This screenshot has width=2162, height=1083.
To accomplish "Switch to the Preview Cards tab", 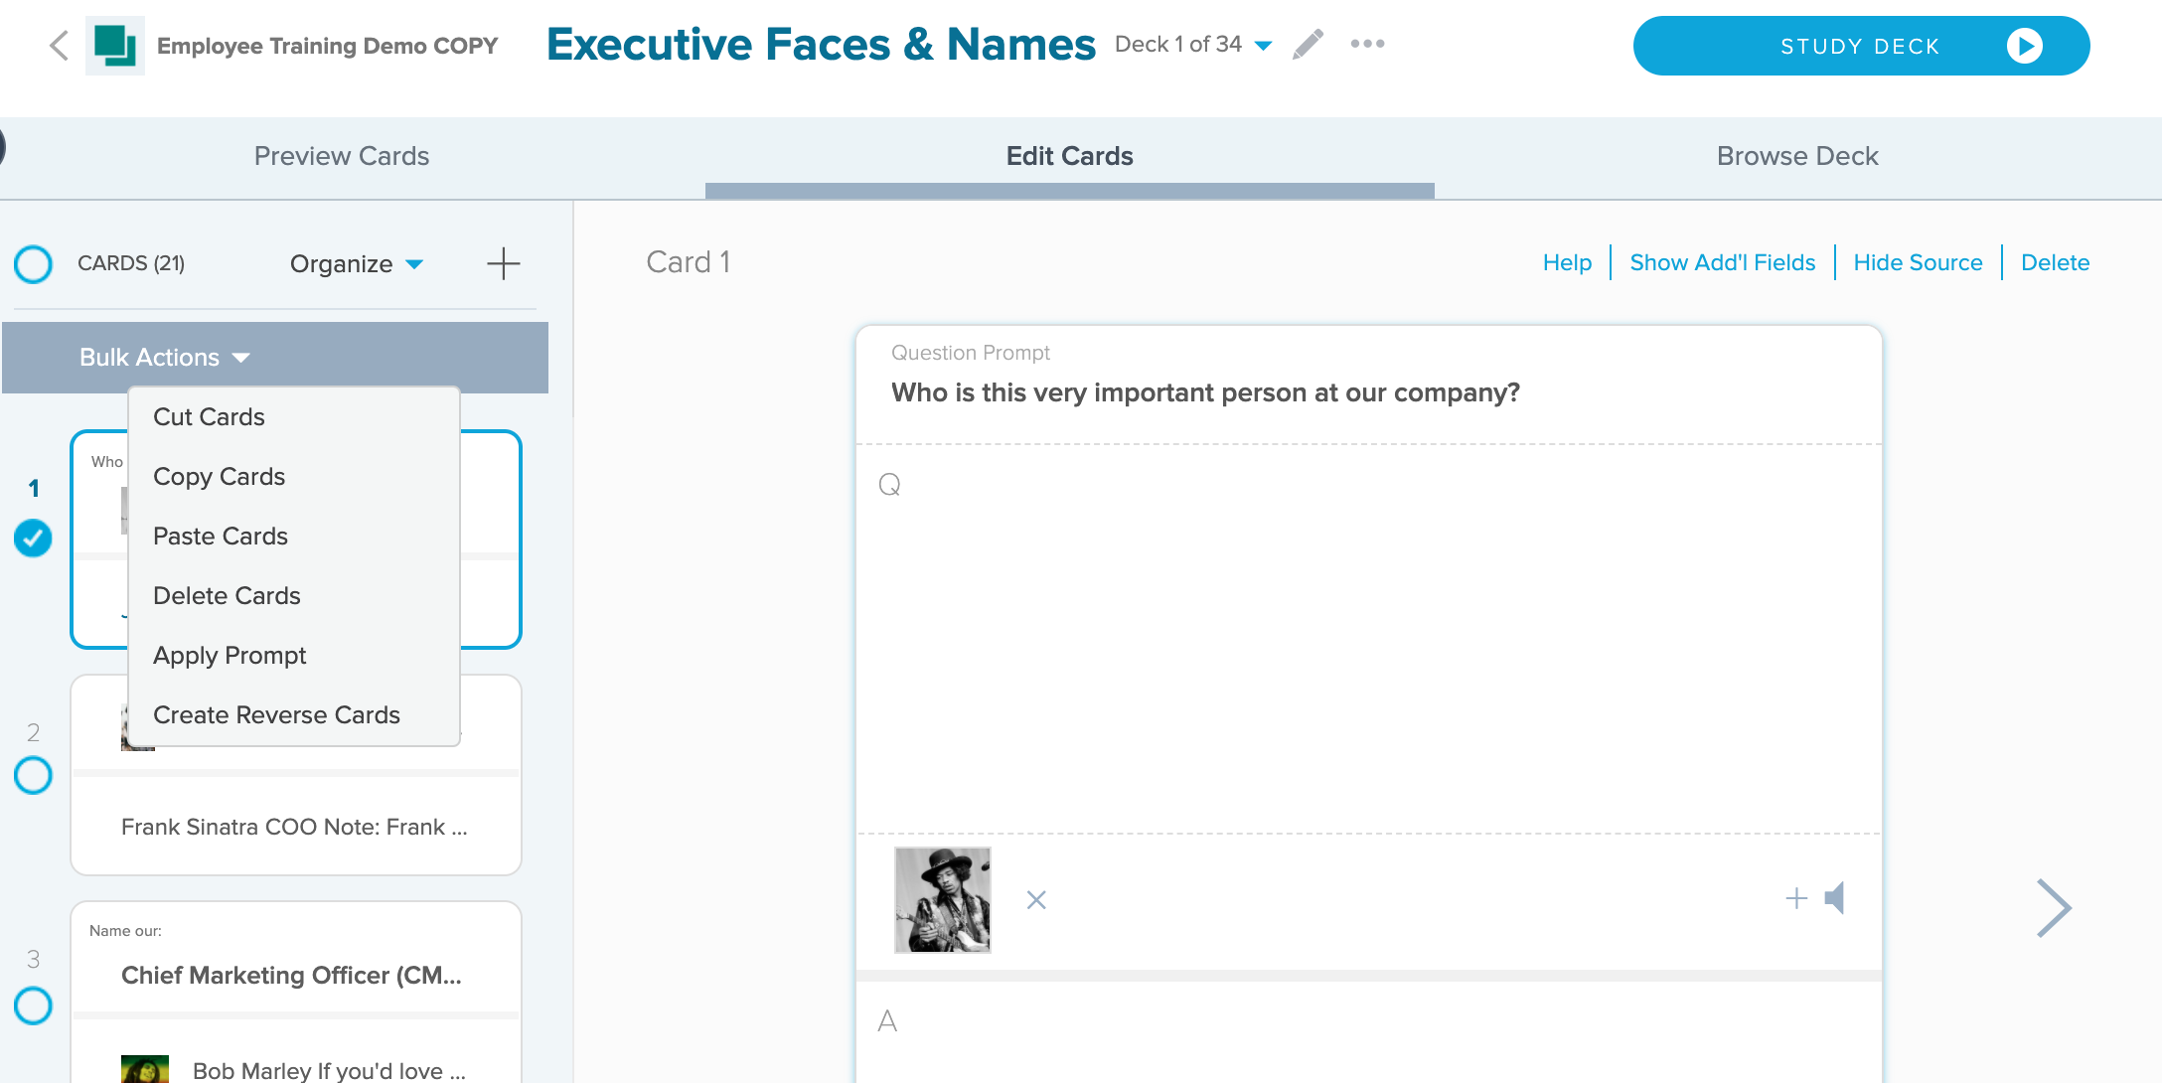I will [x=342, y=156].
